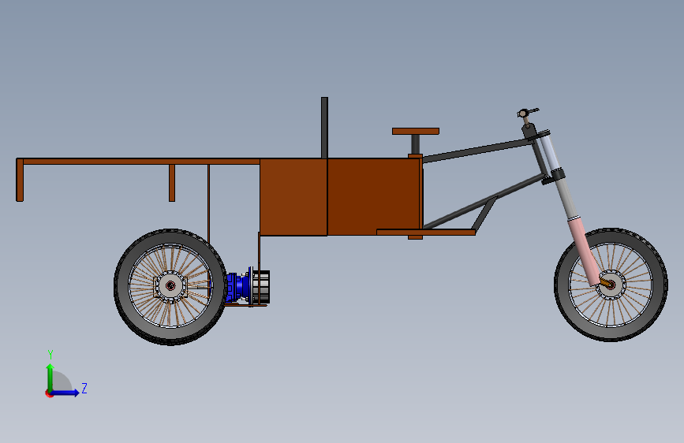Screen dimensions: 684x443
Task: Select the front wheel hub center
Action: pyautogui.click(x=611, y=285)
